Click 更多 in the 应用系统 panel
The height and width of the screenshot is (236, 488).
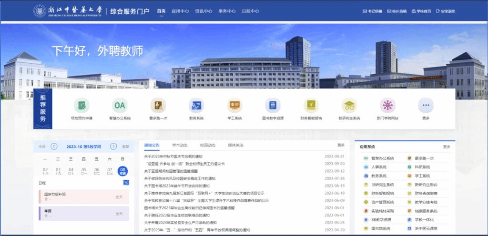(446, 147)
